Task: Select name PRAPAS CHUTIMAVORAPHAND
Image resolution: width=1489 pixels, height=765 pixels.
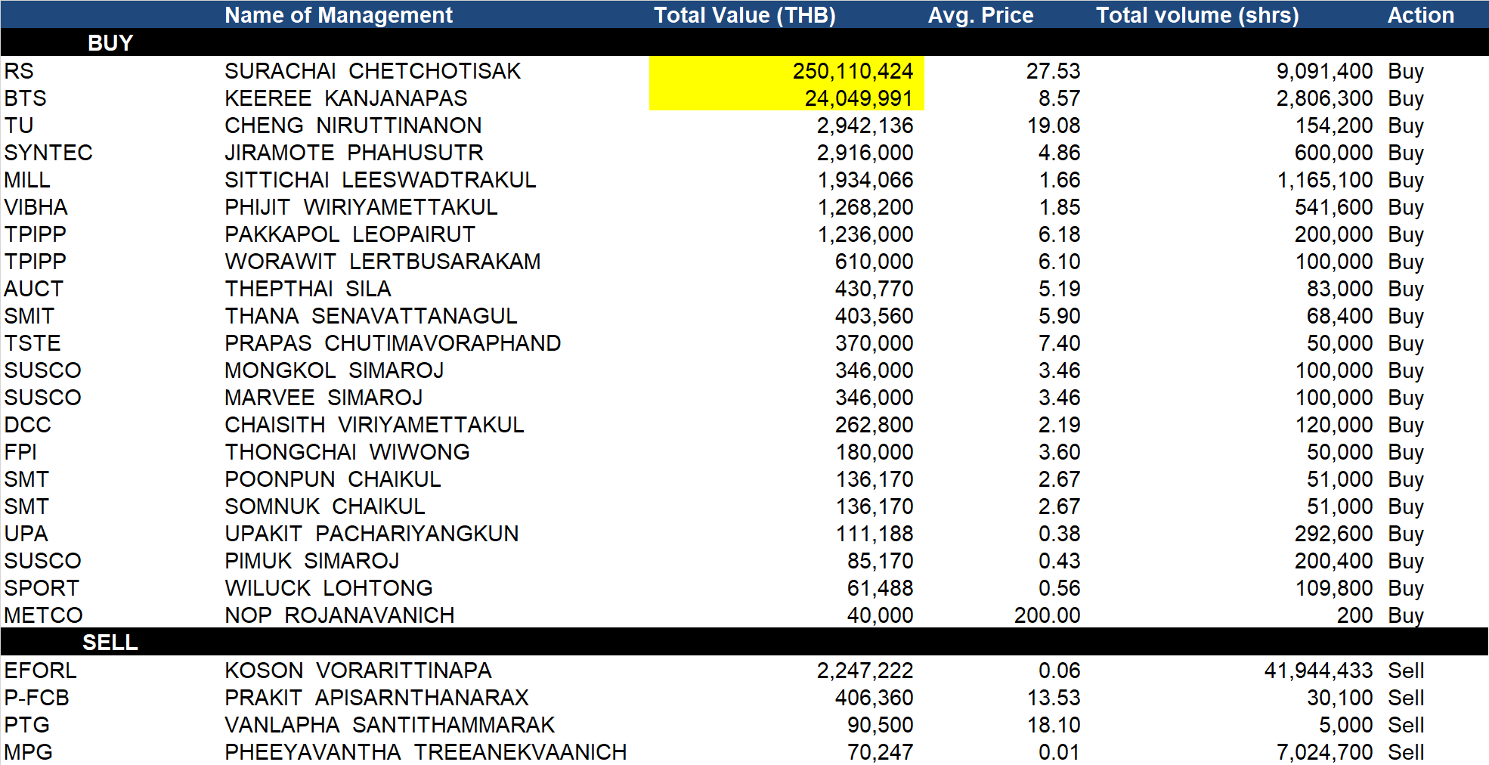Action: 392,343
